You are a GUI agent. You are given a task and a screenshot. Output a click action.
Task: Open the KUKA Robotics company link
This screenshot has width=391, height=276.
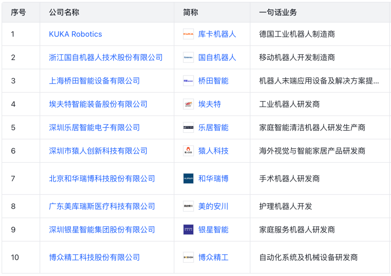[75, 34]
